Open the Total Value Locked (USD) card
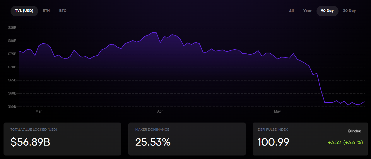 62,139
